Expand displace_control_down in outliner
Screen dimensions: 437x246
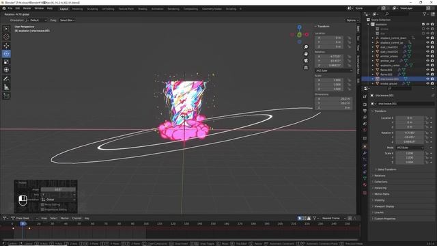(373, 38)
